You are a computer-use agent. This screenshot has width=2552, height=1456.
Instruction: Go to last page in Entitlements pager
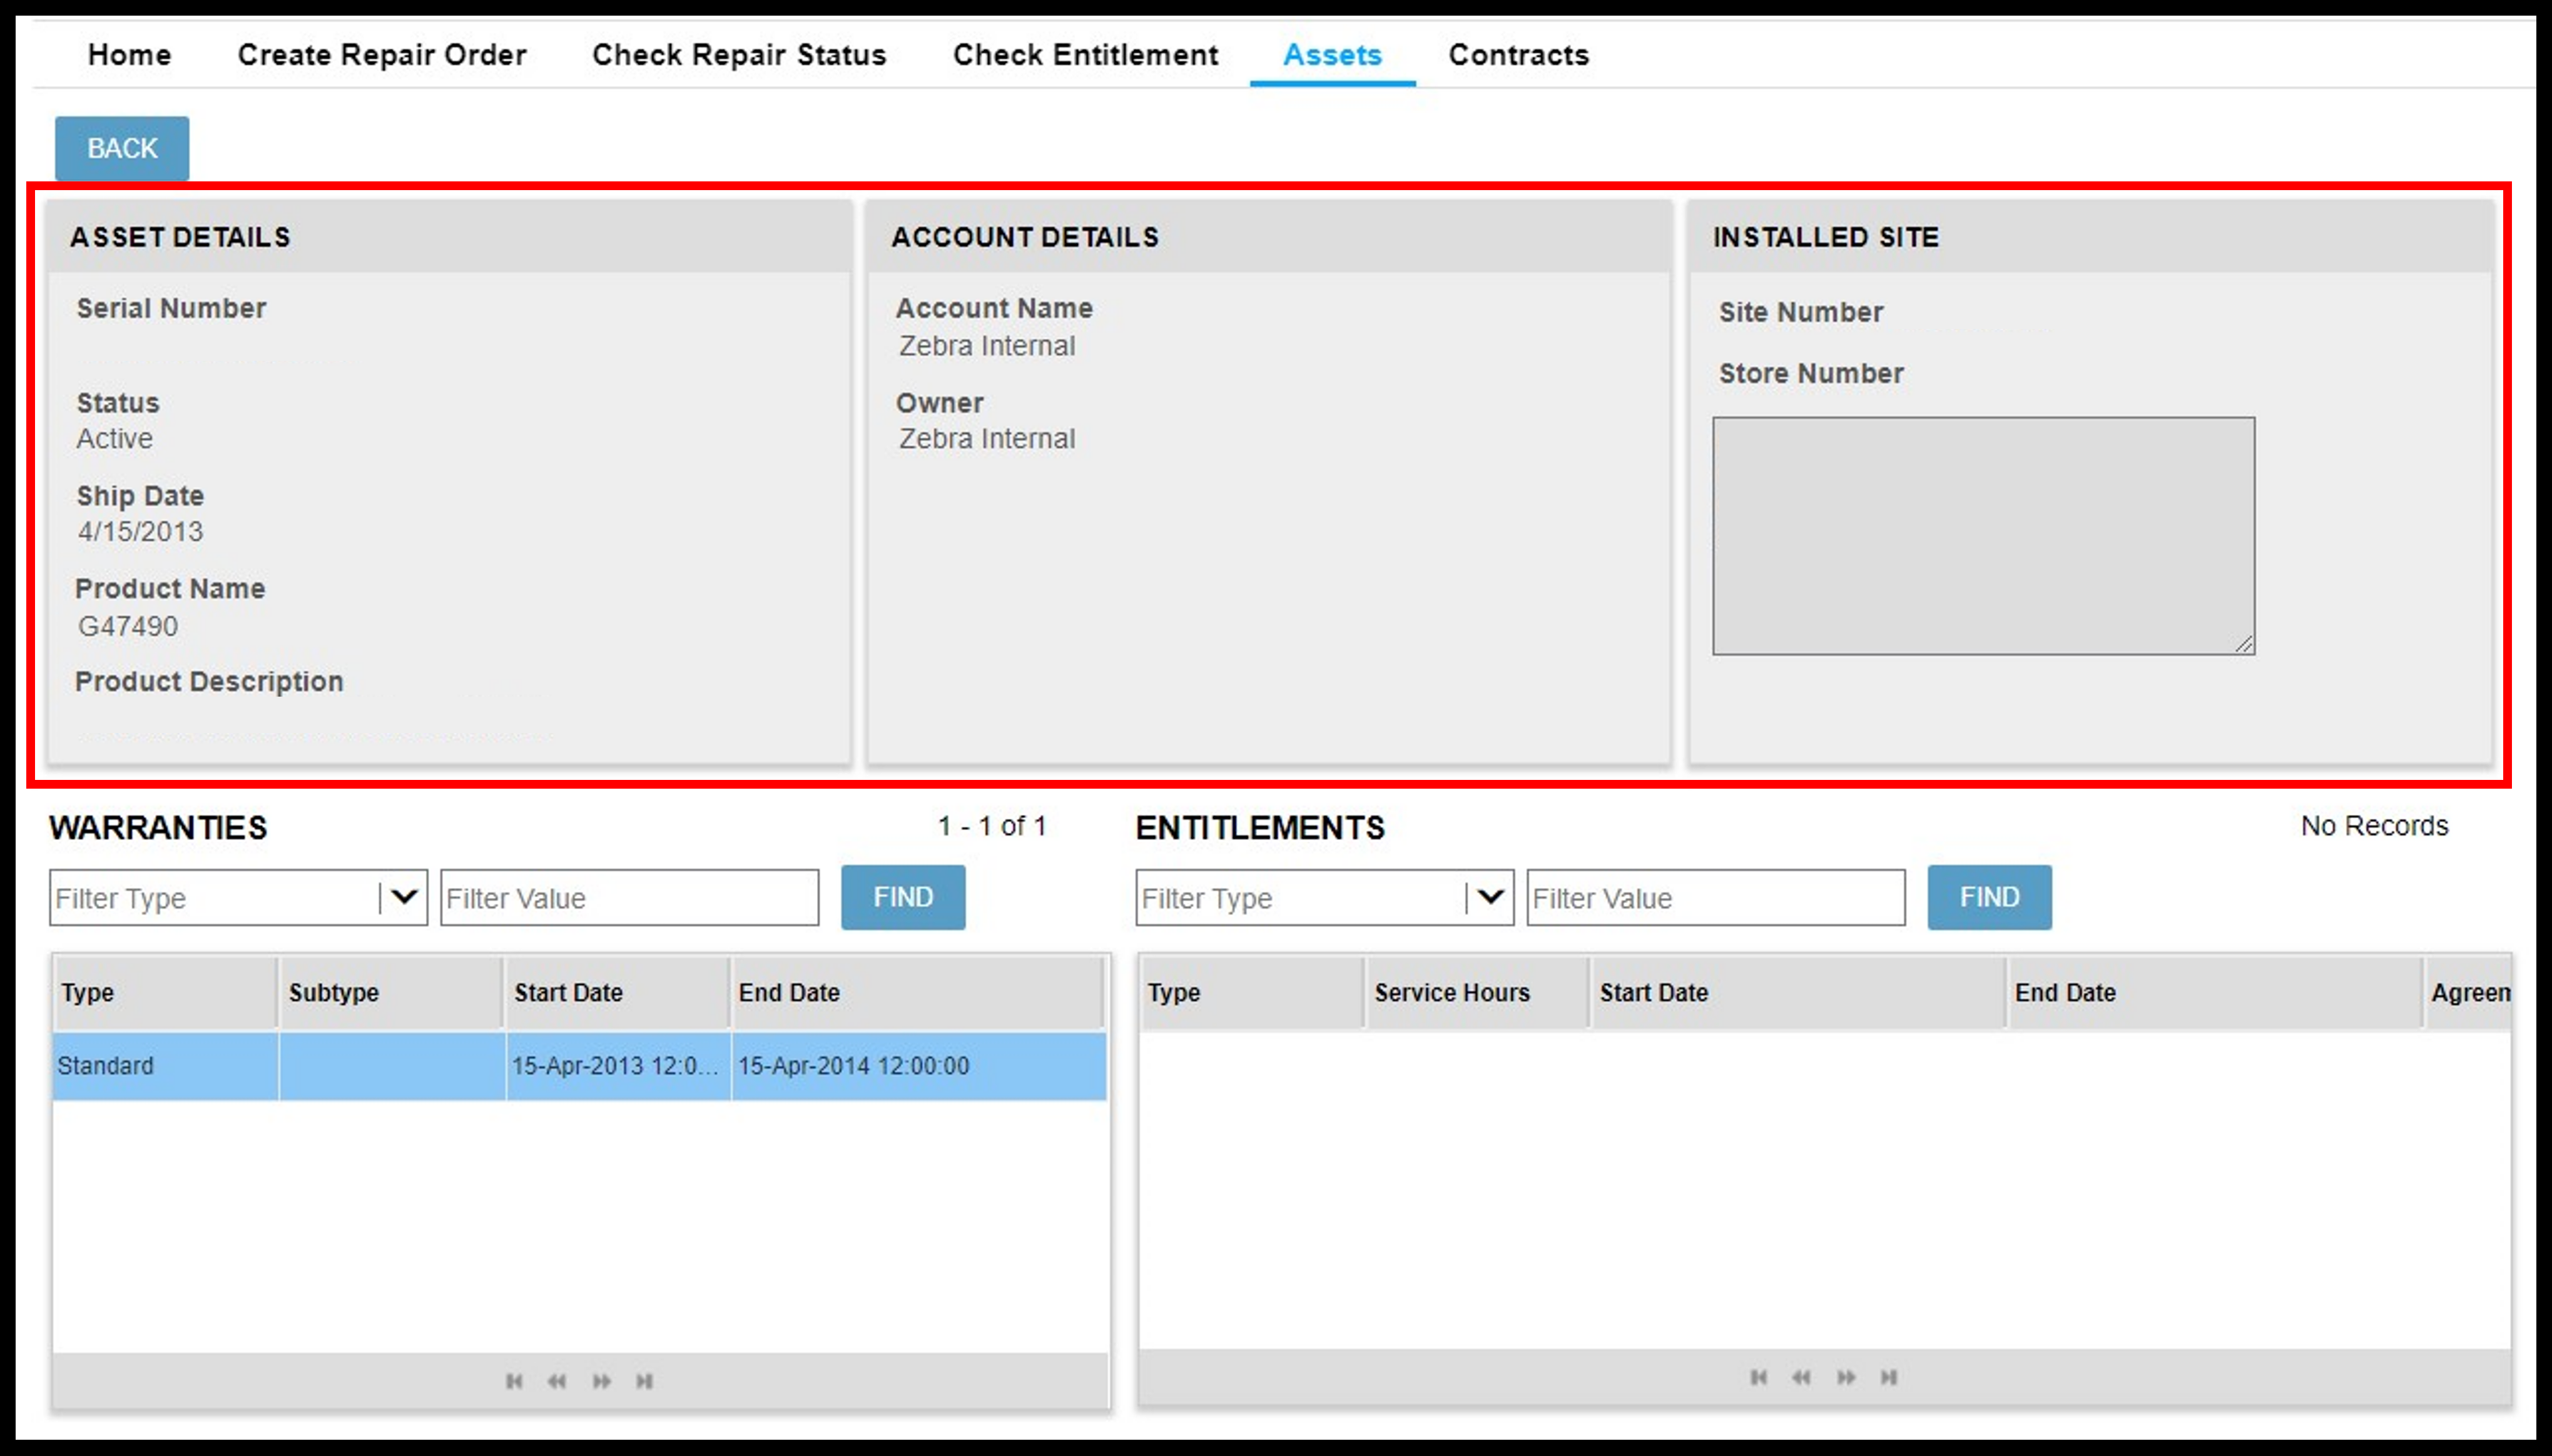click(1889, 1377)
